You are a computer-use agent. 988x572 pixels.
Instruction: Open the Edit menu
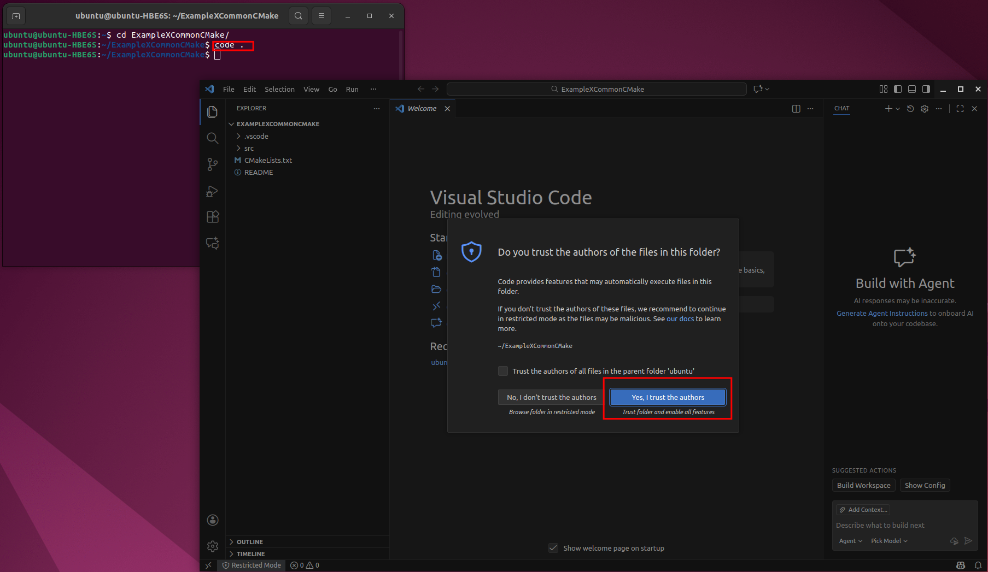[249, 89]
